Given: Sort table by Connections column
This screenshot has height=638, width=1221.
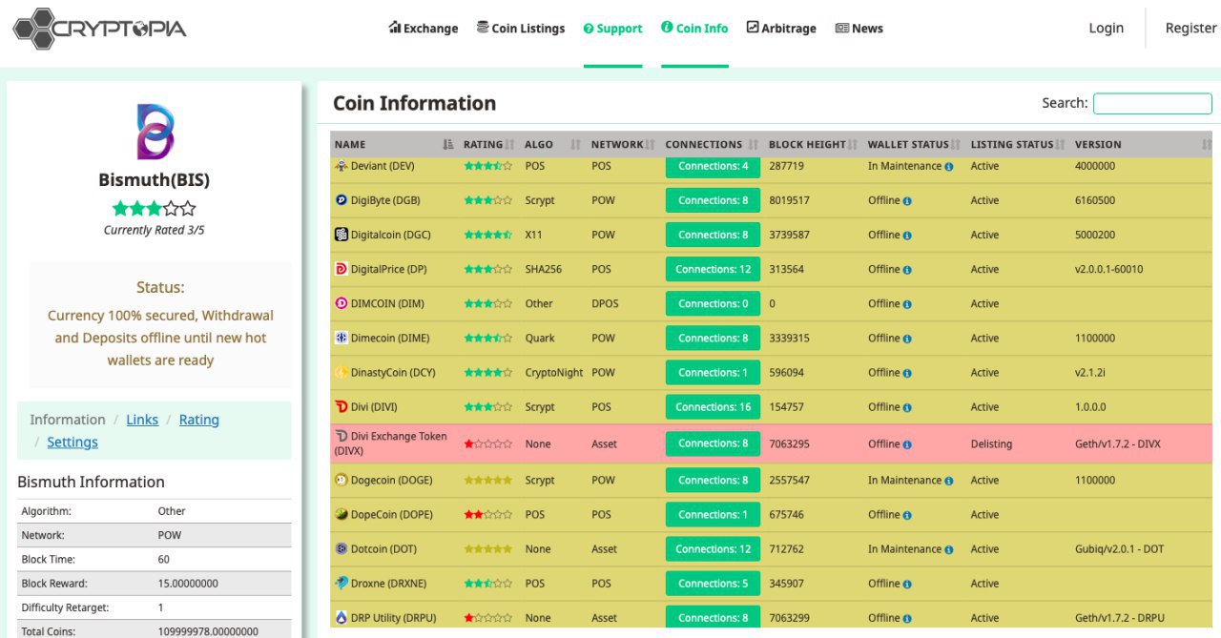Looking at the screenshot, I should (x=713, y=144).
